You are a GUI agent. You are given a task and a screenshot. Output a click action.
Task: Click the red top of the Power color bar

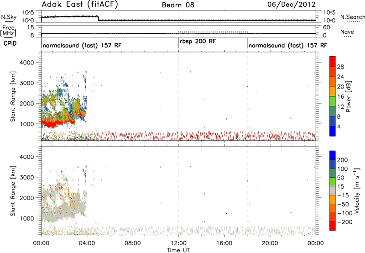coord(333,61)
